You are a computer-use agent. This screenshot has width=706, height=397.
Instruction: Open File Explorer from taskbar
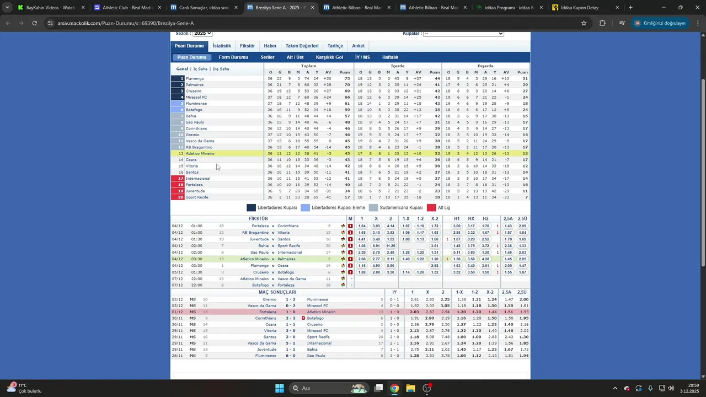(x=410, y=388)
